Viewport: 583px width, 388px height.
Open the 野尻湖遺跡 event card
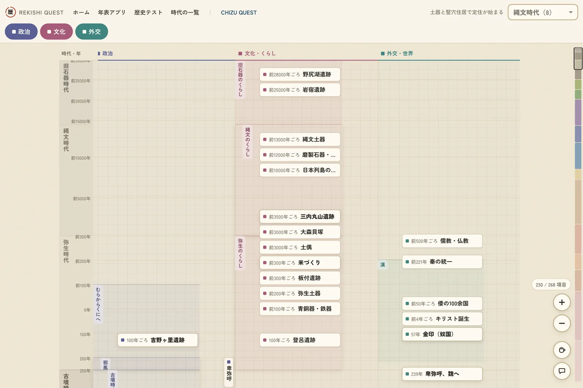tap(300, 74)
